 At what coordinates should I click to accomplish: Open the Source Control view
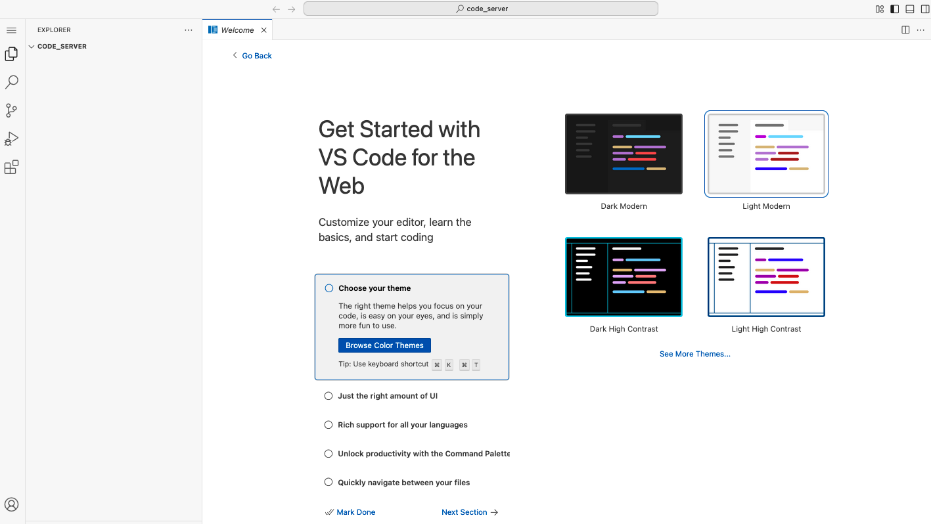11,110
